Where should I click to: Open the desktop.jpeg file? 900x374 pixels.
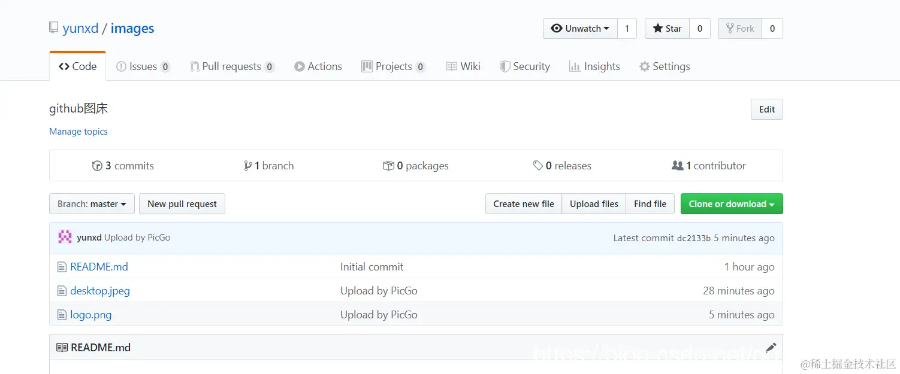pyautogui.click(x=100, y=291)
